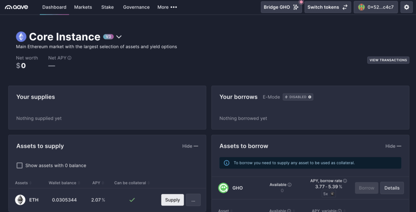Screen dimensions: 416x212
Task: Click the APY borrow rate info icon
Action: point(345,181)
